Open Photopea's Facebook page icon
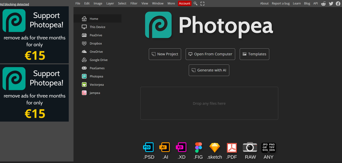Screen dimensions: 342x163 [338, 3]
